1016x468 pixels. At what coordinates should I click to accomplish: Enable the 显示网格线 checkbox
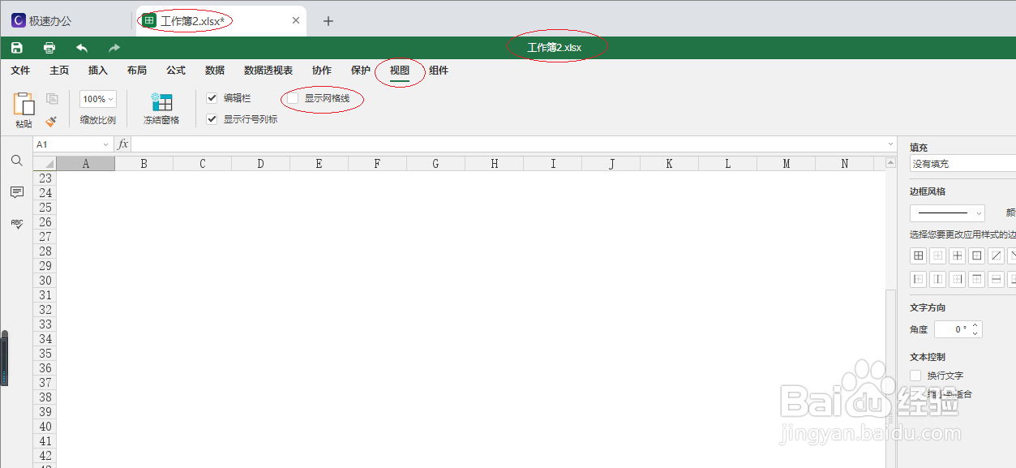point(294,98)
